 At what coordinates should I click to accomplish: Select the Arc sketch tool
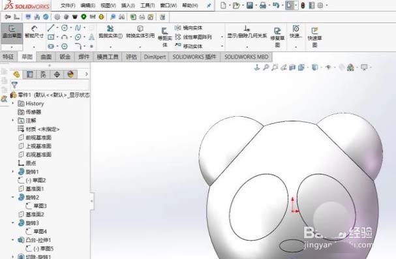click(65, 37)
